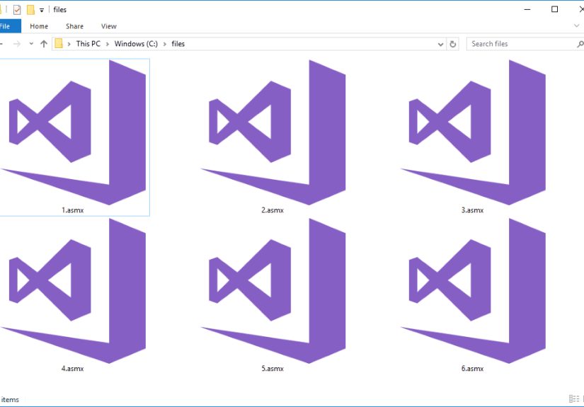584x407 pixels.
Task: Click the search magnifier icon
Action: pyautogui.click(x=580, y=44)
